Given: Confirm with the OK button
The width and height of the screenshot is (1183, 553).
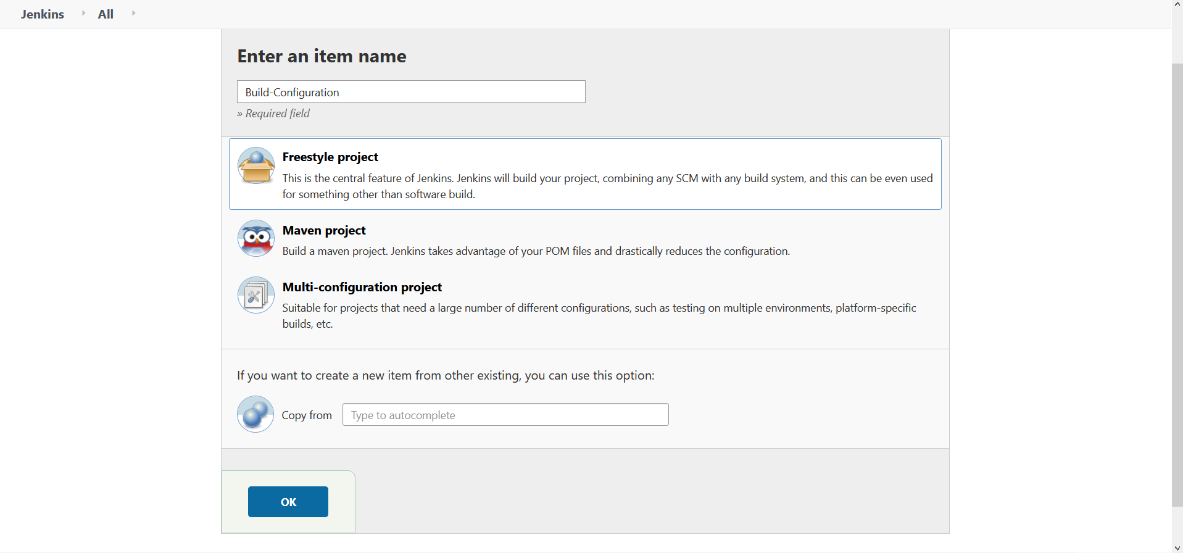Looking at the screenshot, I should 288,502.
